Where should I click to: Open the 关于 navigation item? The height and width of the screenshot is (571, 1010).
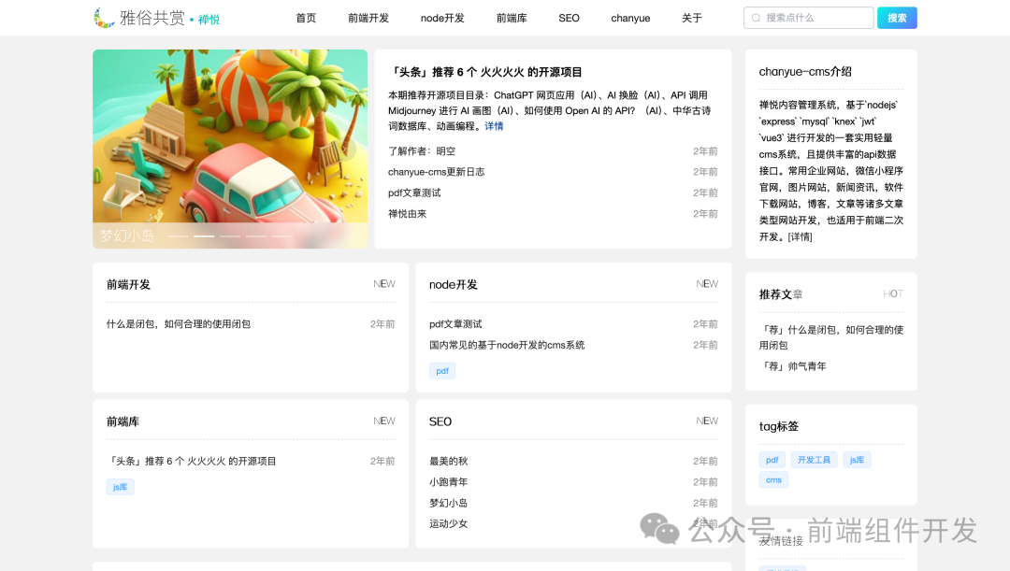(692, 18)
